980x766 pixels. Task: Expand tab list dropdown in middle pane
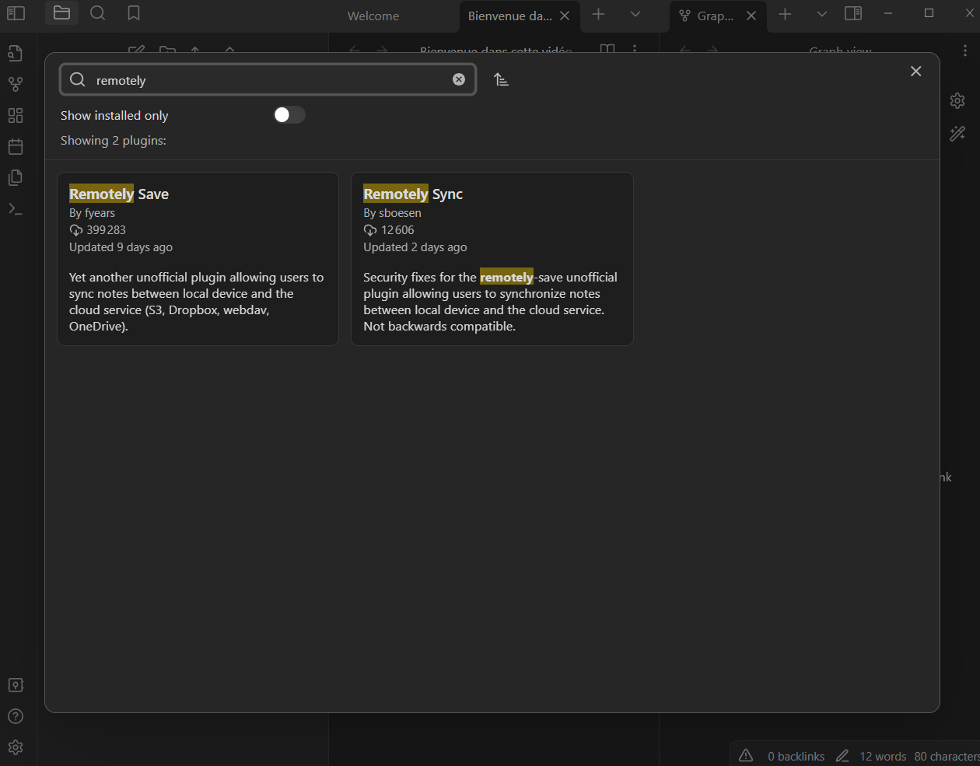[635, 14]
